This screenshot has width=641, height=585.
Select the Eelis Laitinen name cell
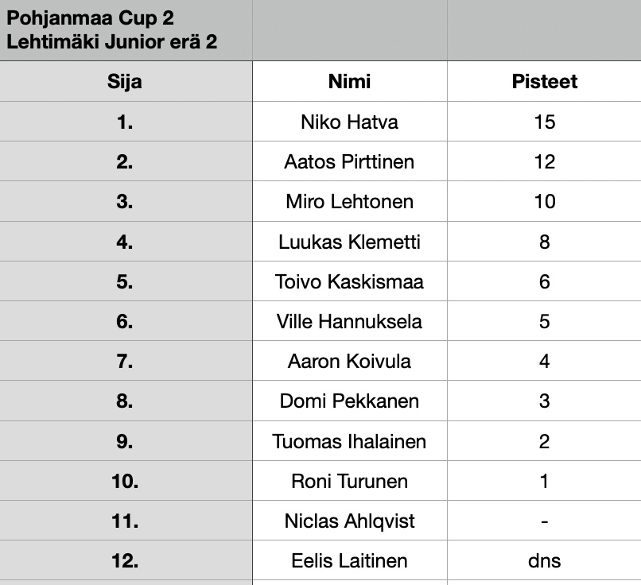pyautogui.click(x=350, y=560)
